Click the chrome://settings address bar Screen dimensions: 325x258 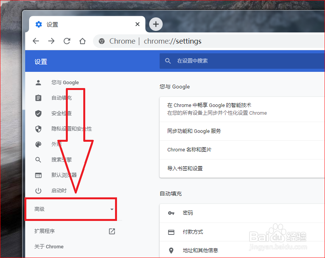(x=209, y=41)
